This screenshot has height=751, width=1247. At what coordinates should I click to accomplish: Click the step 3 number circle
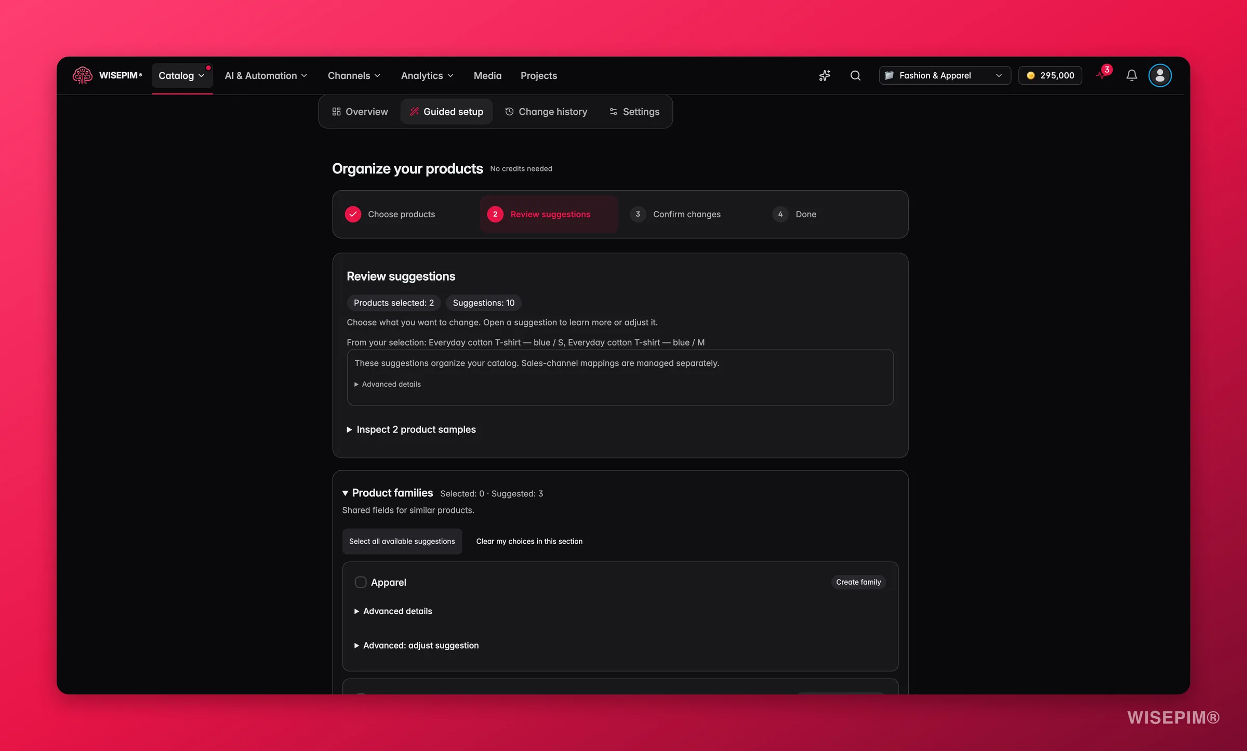tap(638, 214)
